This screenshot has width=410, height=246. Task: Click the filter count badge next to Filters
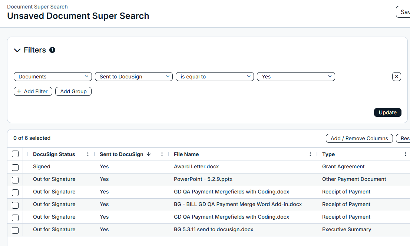point(52,50)
